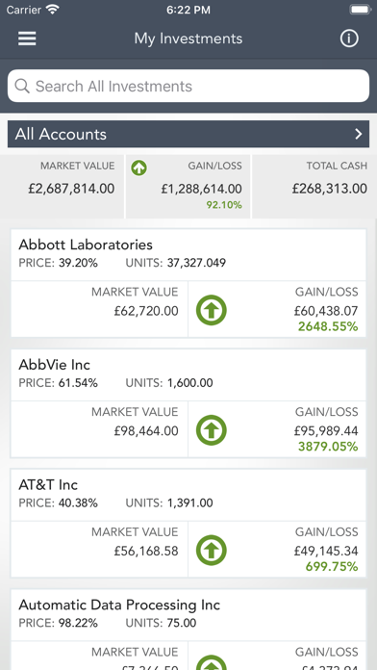Click the search magnifier icon
The width and height of the screenshot is (377, 670).
[22, 86]
